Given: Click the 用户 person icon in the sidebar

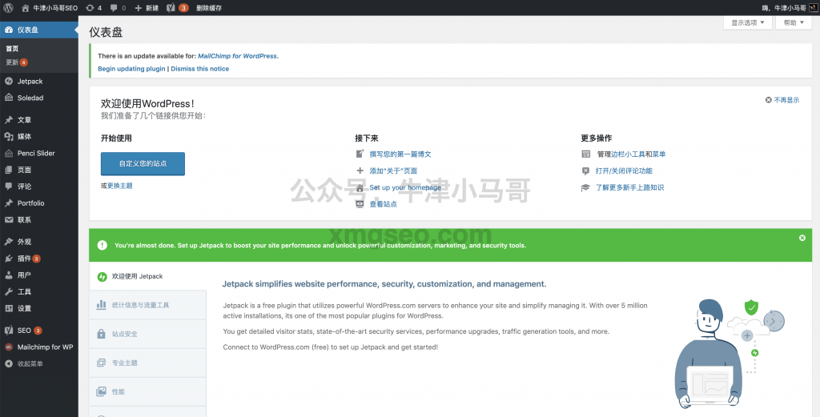Looking at the screenshot, I should (x=8, y=275).
